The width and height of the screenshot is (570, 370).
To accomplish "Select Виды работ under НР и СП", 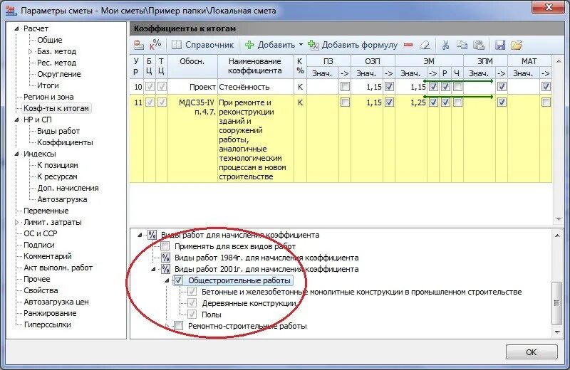I will [58, 131].
